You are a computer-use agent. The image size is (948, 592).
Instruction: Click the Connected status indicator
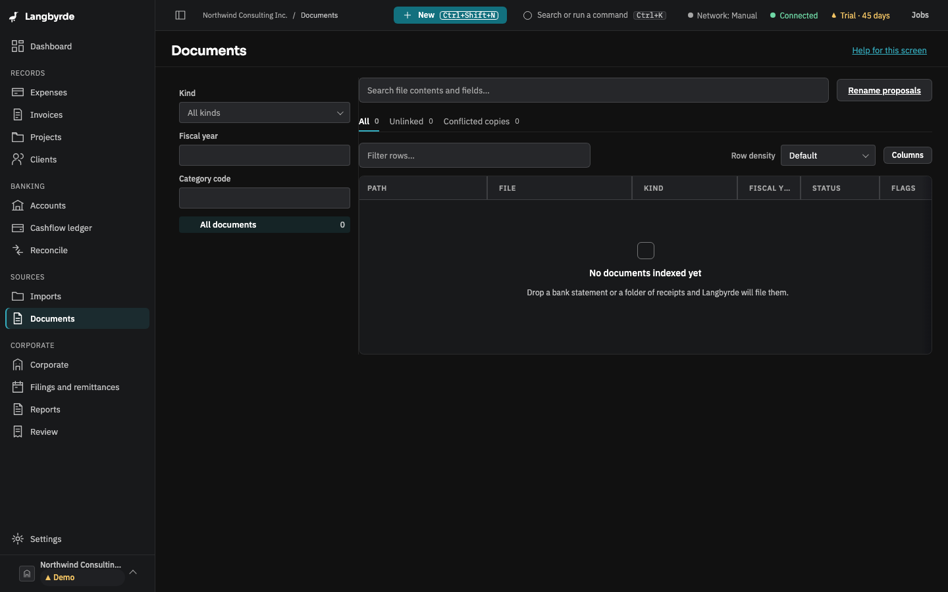point(794,15)
